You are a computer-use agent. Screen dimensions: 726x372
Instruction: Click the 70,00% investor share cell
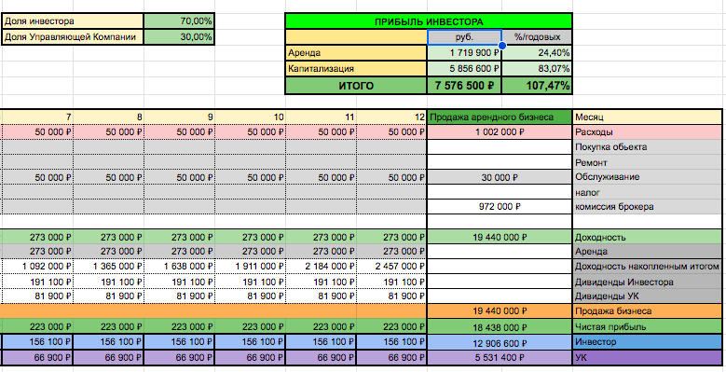point(179,21)
